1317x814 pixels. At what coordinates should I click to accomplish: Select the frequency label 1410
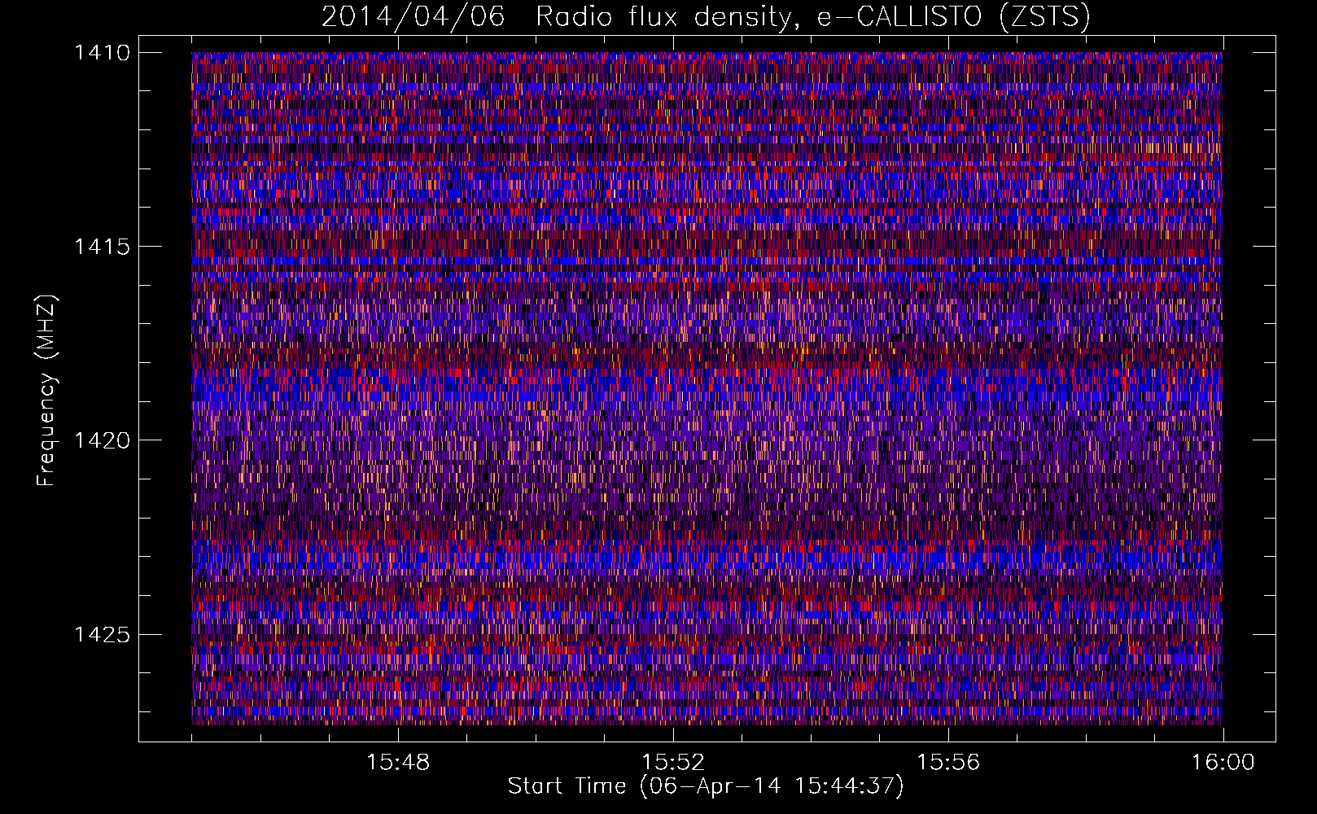pyautogui.click(x=102, y=53)
